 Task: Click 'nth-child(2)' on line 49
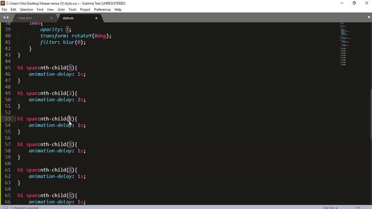point(57,93)
